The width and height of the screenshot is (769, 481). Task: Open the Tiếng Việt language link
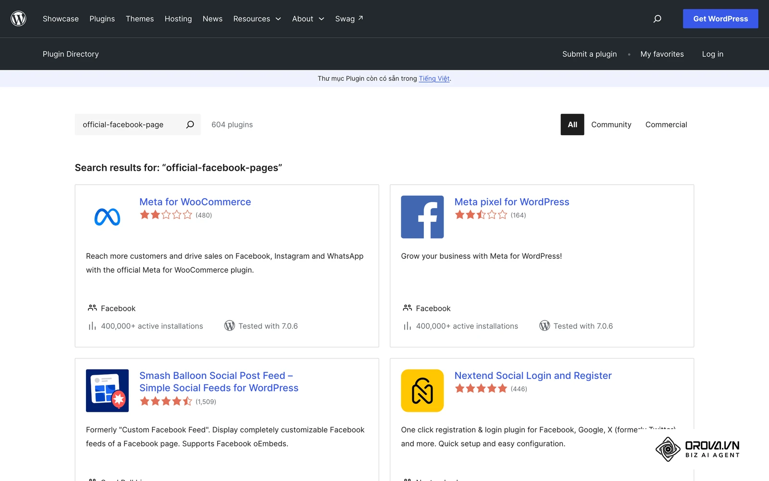(434, 78)
